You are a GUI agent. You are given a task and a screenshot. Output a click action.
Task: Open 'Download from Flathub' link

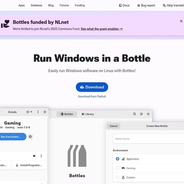(x=92, y=97)
